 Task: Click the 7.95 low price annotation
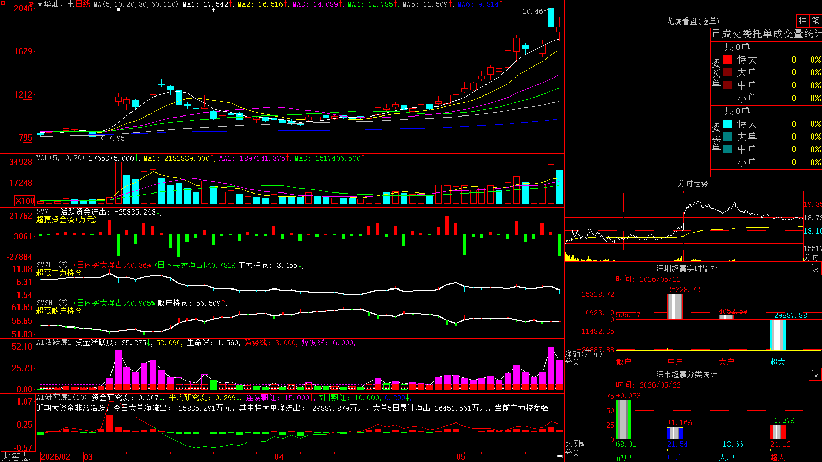coord(117,138)
